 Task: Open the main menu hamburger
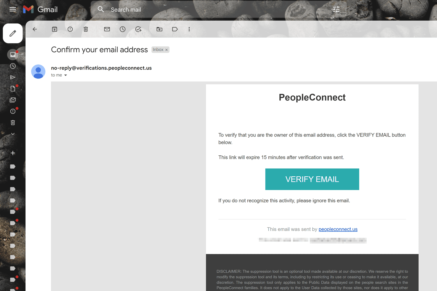[13, 9]
